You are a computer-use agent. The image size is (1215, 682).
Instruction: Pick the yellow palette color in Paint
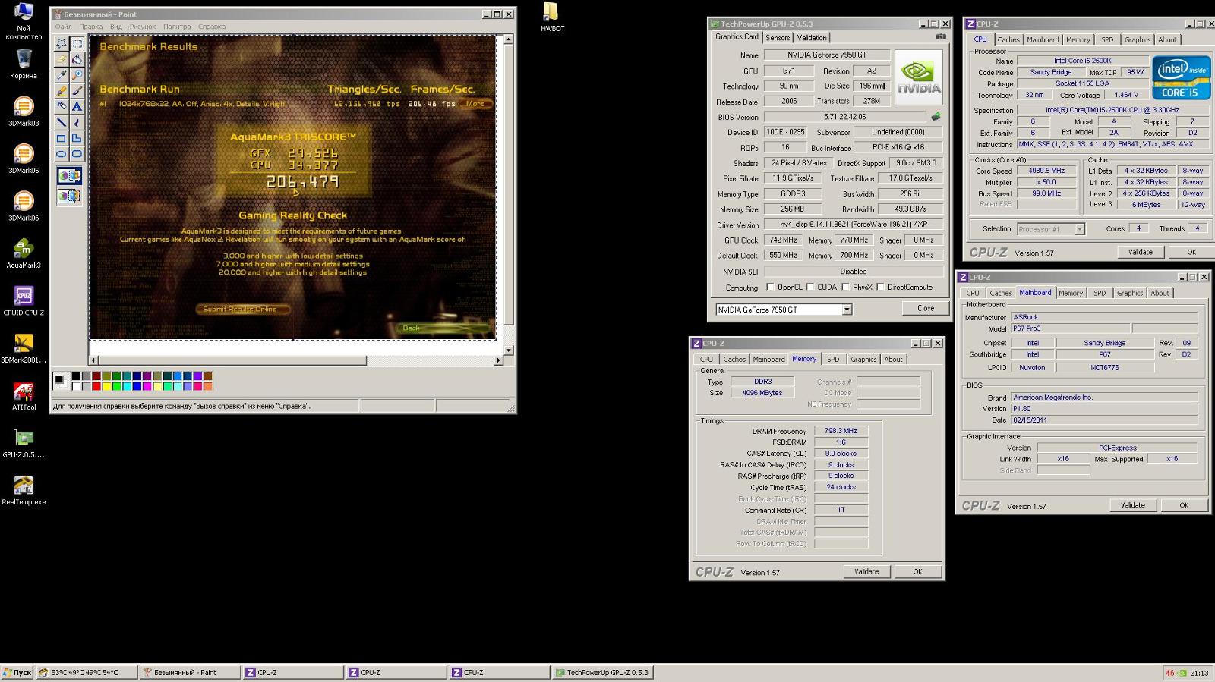tap(106, 386)
